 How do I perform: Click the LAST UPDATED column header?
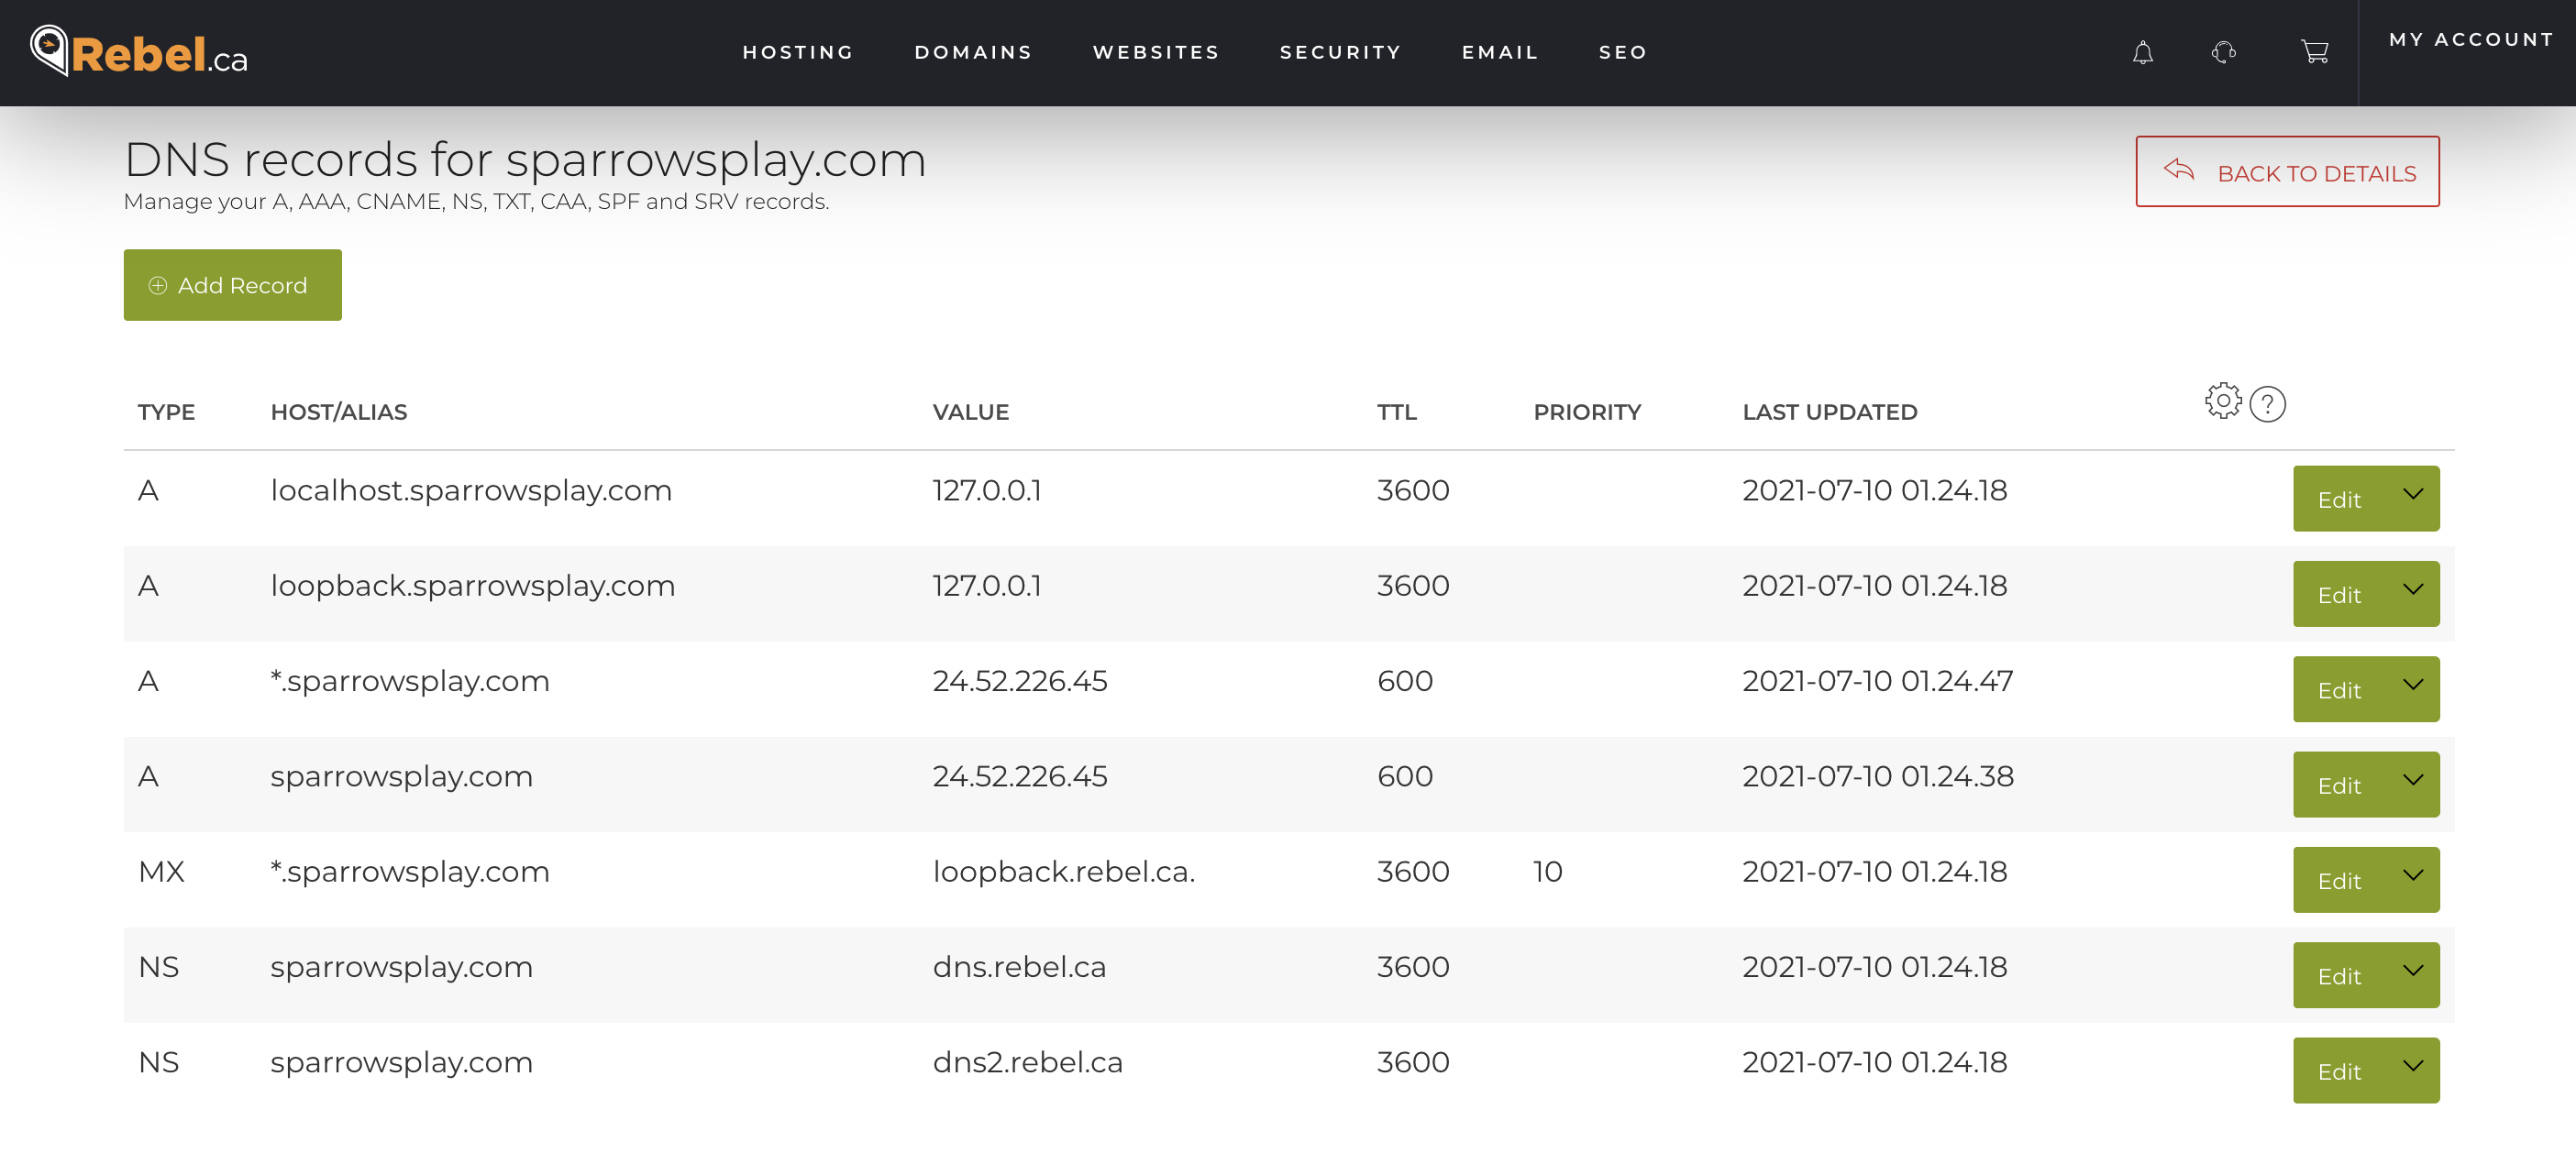(1829, 412)
